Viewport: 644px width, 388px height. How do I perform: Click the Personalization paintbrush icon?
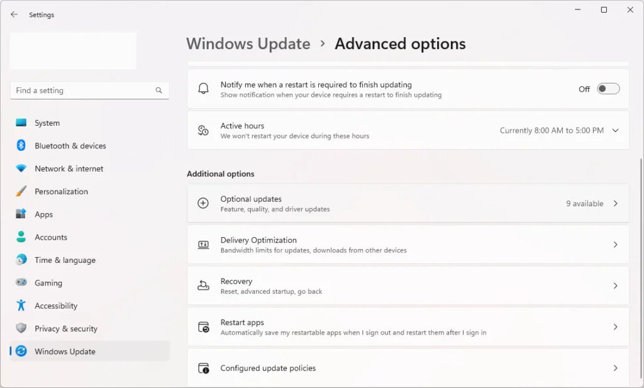21,191
